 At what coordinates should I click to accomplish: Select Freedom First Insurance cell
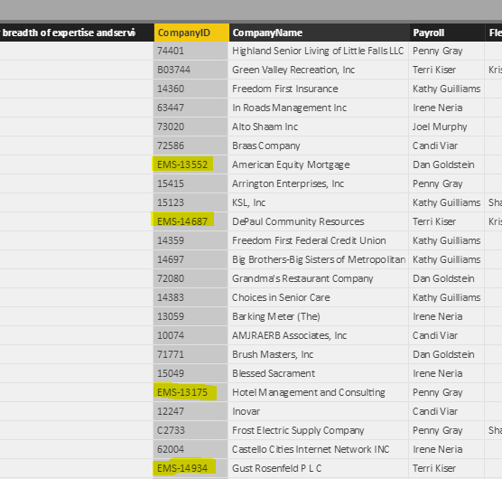[318, 89]
